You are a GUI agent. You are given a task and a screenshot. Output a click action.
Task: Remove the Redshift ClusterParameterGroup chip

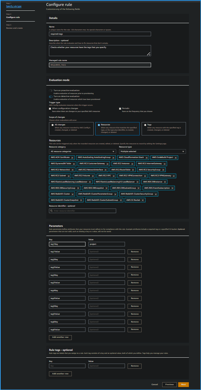point(115,194)
